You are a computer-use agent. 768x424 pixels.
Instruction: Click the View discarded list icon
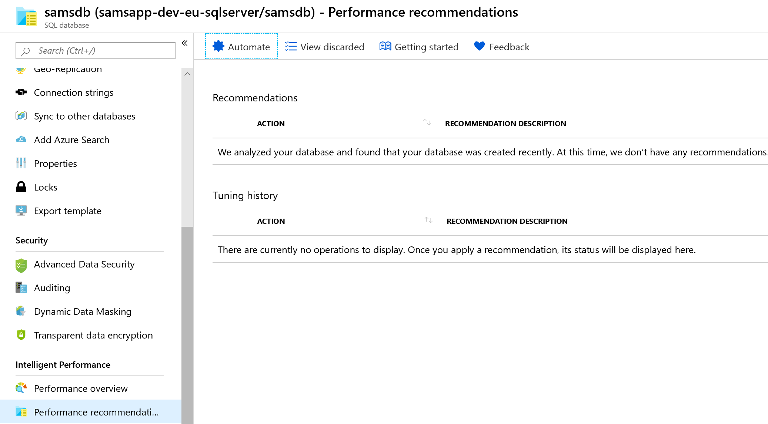[291, 46]
